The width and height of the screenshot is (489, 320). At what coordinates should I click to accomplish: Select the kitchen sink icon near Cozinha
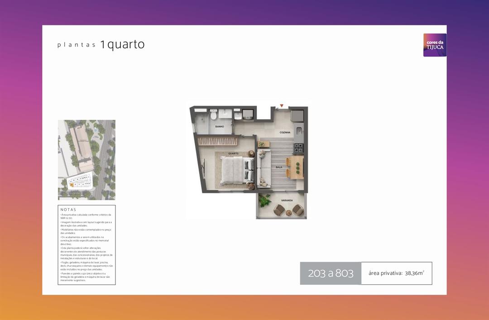[299, 131]
